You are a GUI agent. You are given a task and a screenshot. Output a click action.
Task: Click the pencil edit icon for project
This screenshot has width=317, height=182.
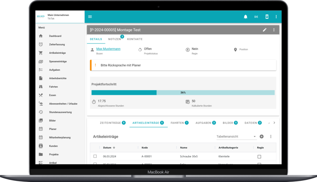click(x=265, y=30)
